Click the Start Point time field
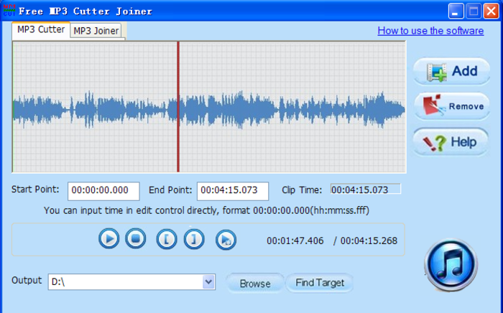The width and height of the screenshot is (503, 313). 103,191
